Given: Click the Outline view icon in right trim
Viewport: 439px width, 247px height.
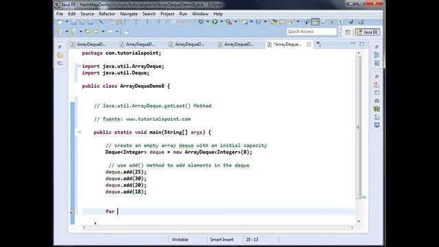Looking at the screenshot, I should click(x=377, y=55).
